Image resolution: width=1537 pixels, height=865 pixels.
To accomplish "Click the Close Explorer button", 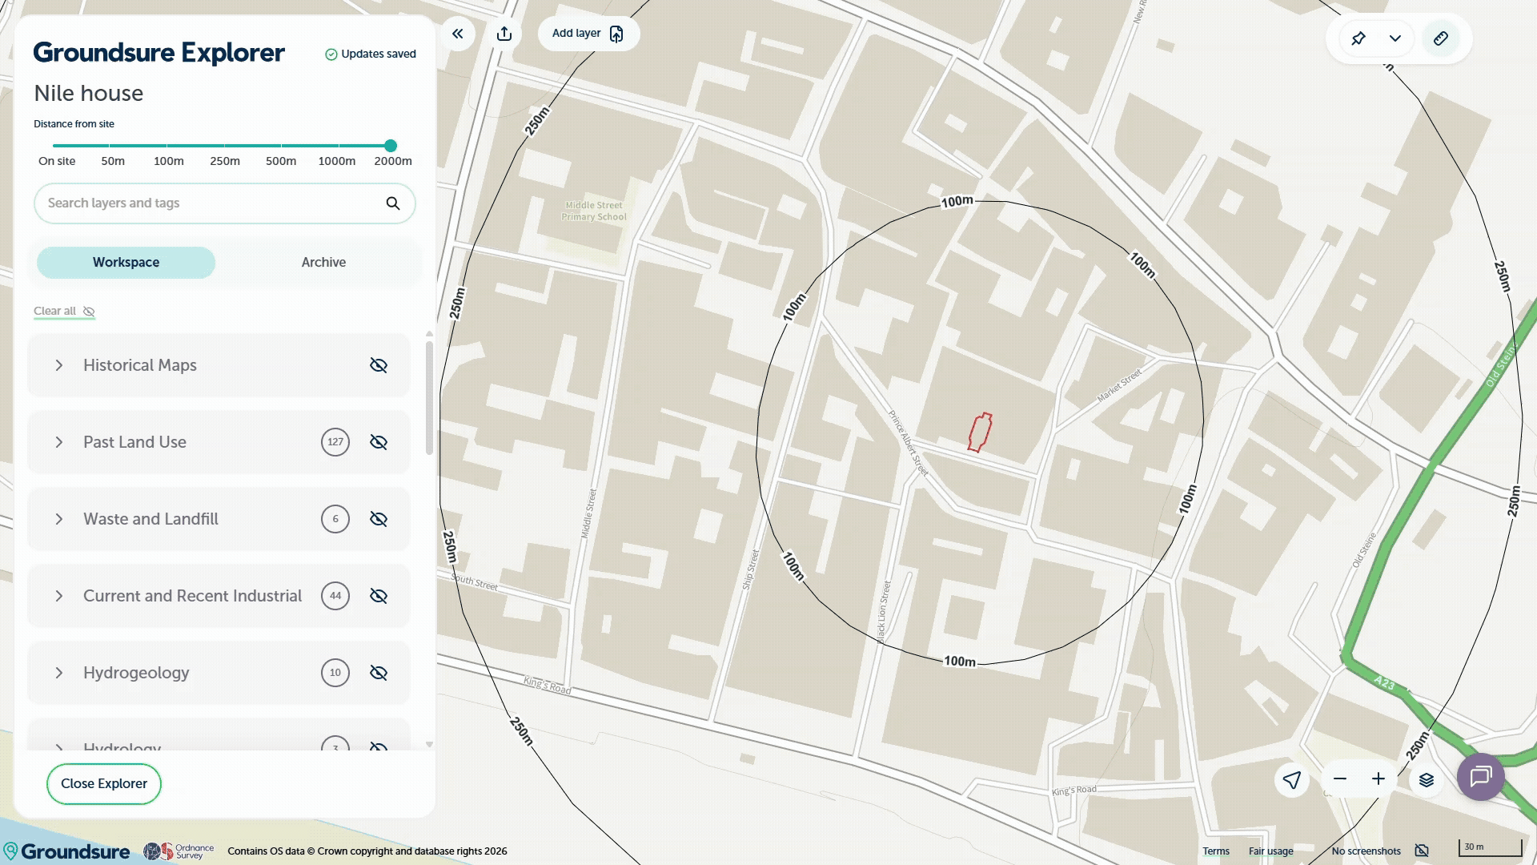I will (104, 783).
